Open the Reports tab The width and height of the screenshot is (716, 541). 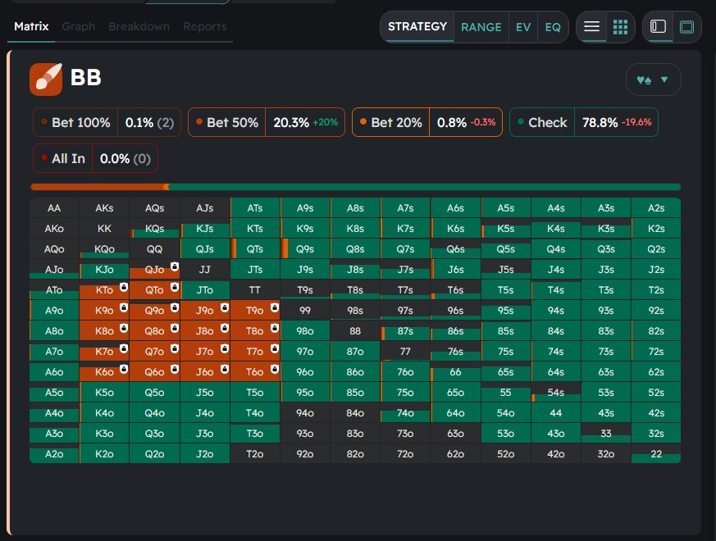(x=204, y=26)
